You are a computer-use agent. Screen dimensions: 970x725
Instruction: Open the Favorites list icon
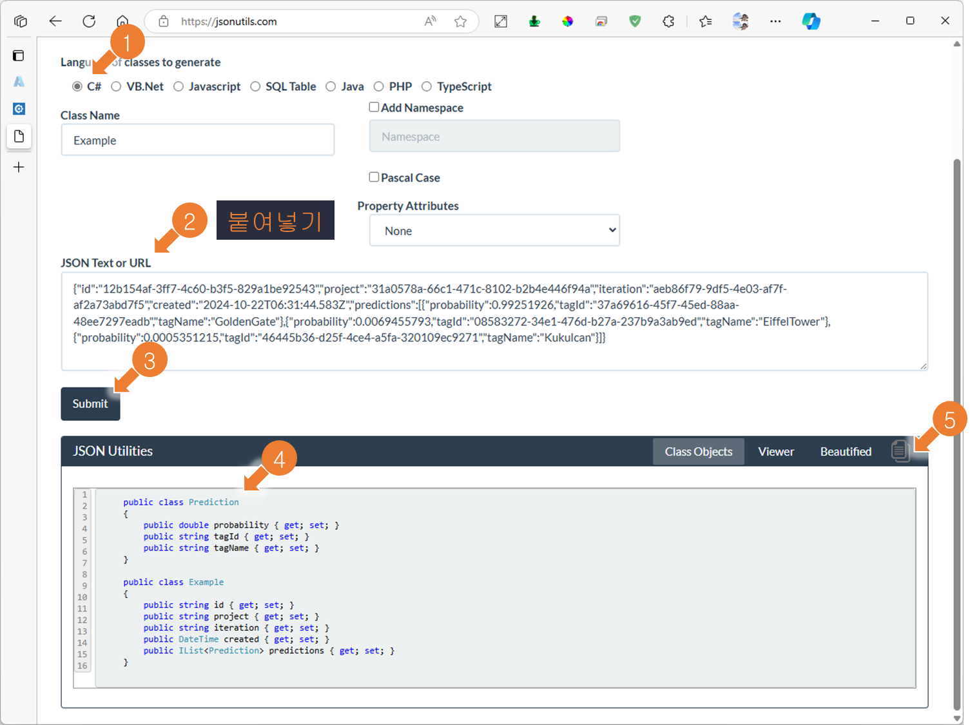[706, 21]
